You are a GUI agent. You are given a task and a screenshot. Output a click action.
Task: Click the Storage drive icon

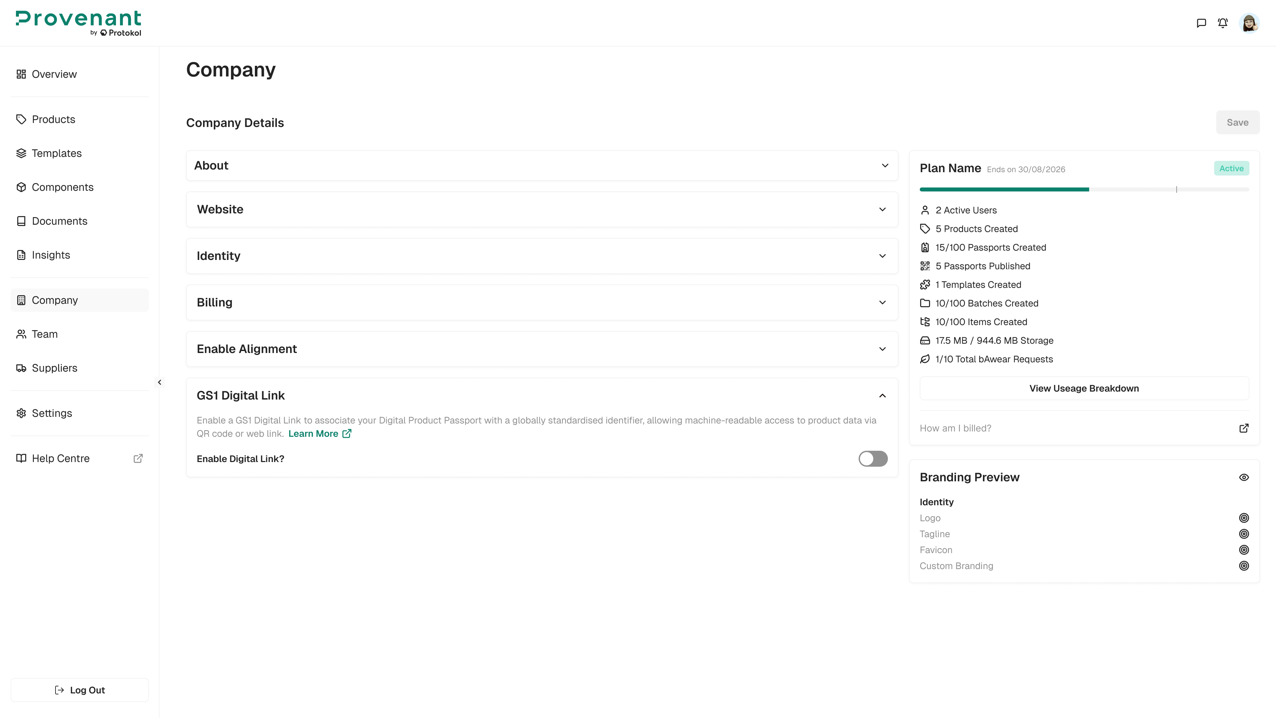point(925,340)
